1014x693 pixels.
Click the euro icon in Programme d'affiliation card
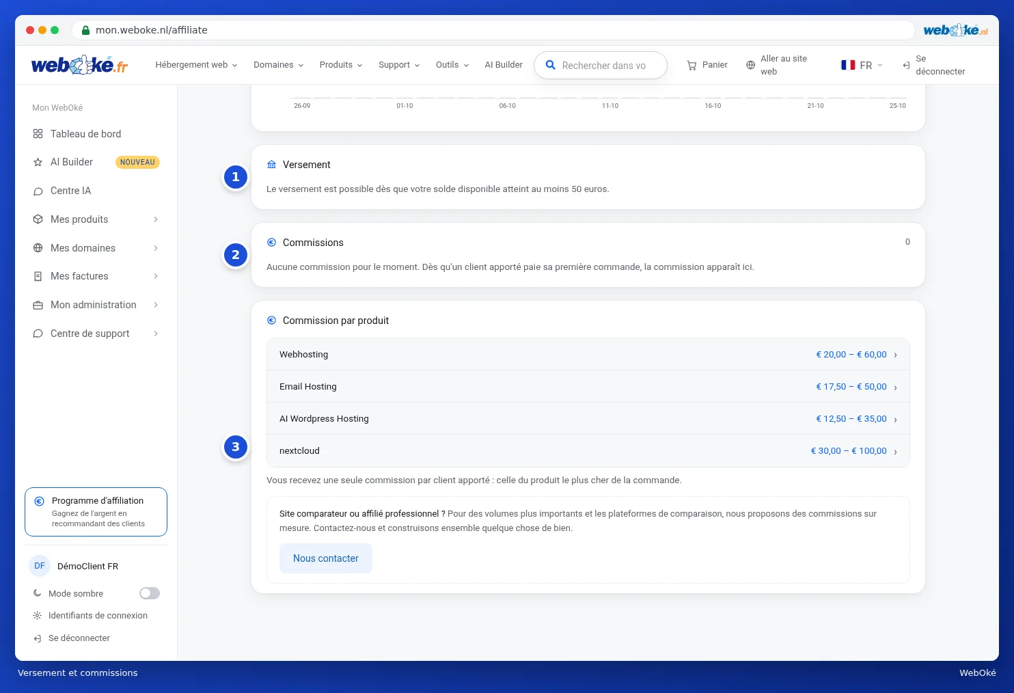[40, 501]
